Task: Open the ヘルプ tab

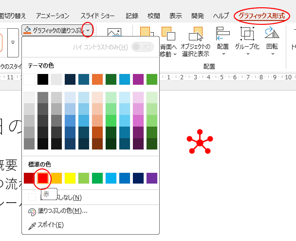Action: [x=221, y=16]
